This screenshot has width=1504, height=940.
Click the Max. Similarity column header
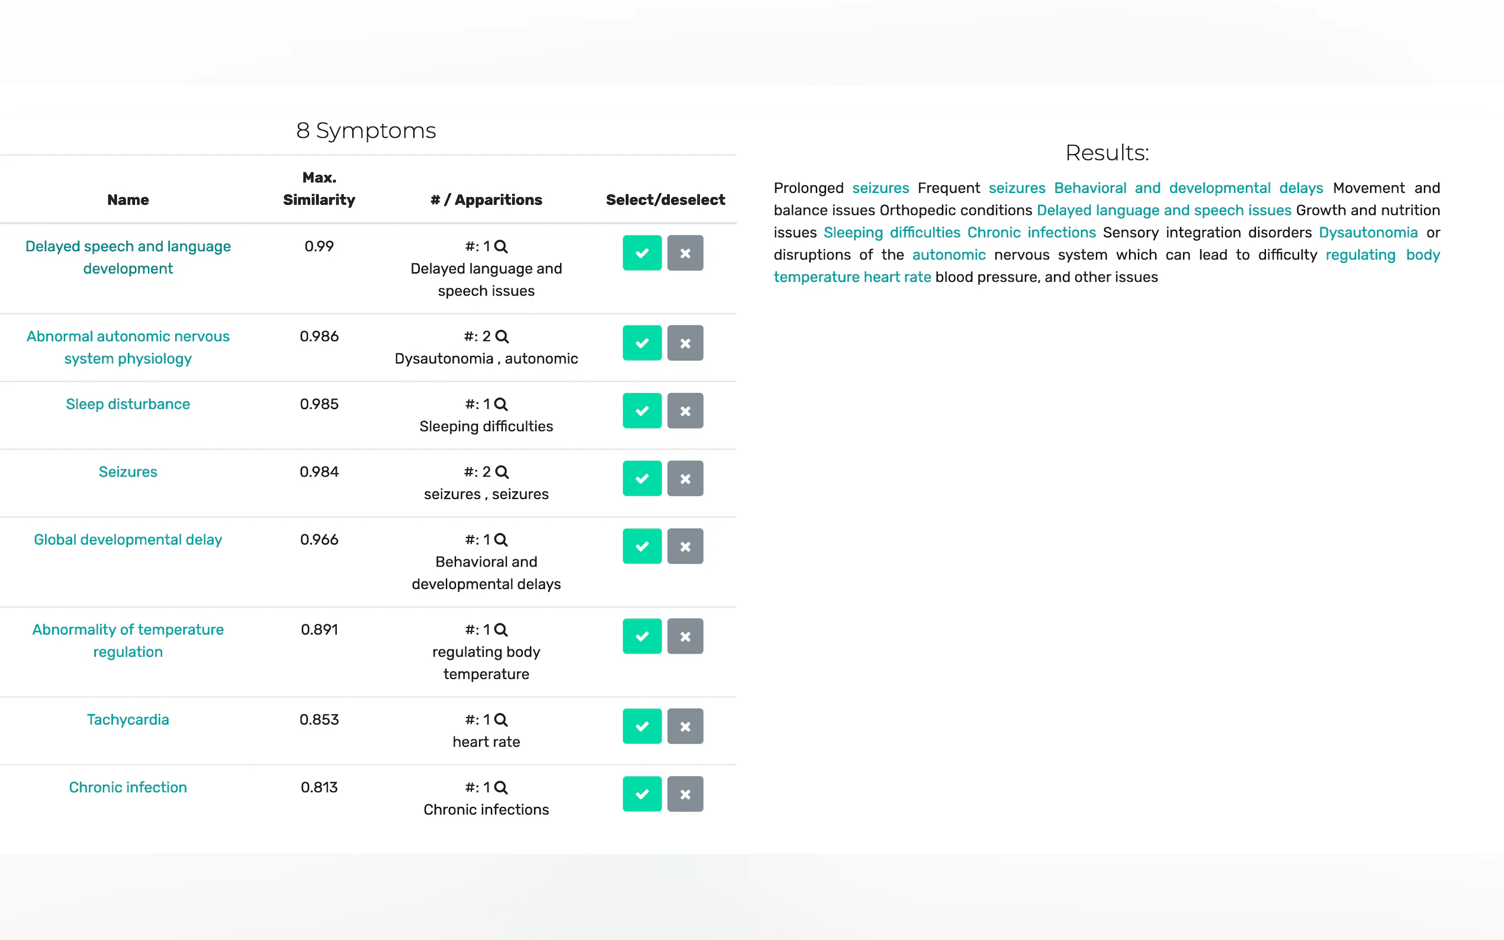pos(319,188)
